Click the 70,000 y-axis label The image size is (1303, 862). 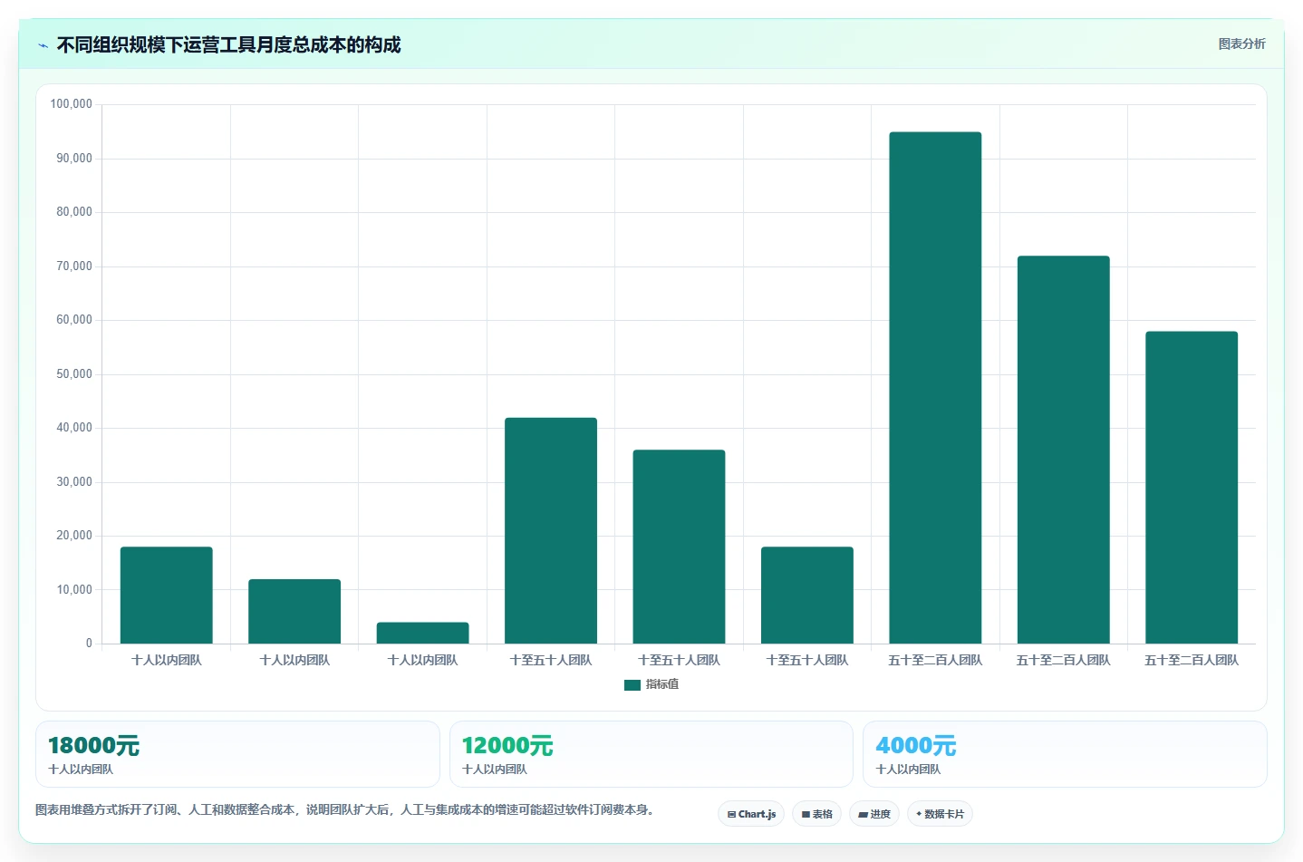pyautogui.click(x=74, y=266)
